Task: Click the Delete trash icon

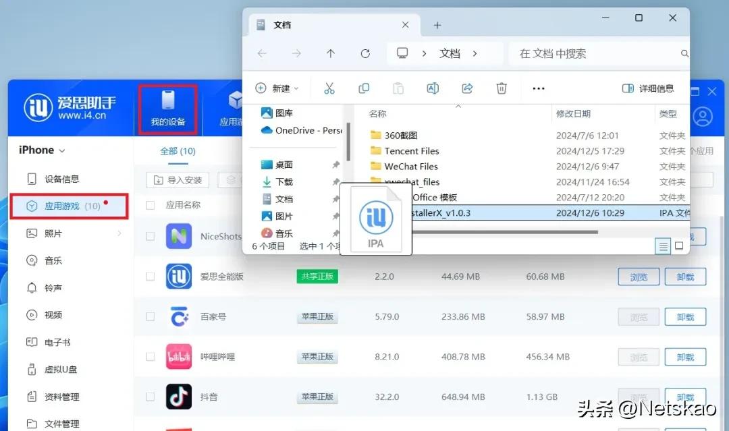Action: (501, 88)
